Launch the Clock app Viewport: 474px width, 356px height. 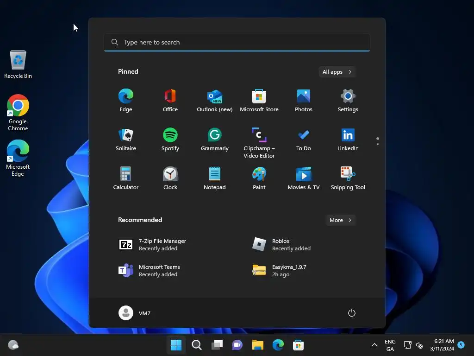170,178
